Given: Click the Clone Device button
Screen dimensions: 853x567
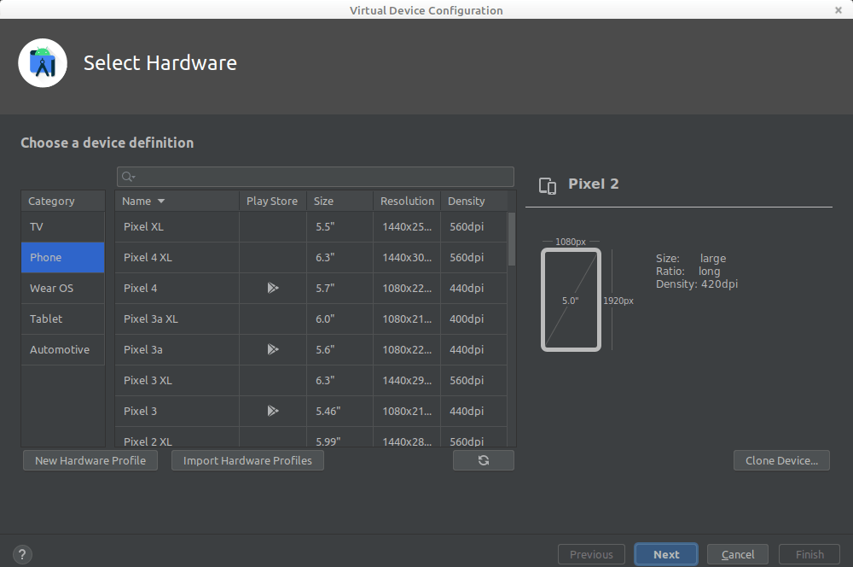Looking at the screenshot, I should pos(781,460).
